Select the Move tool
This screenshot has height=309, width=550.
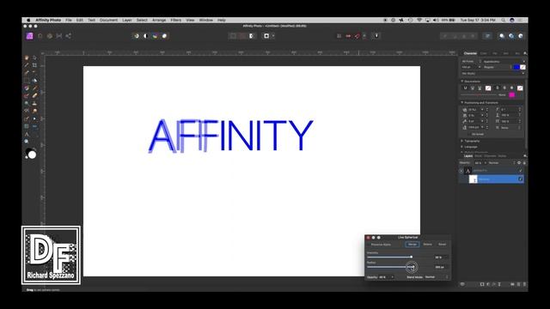34,58
